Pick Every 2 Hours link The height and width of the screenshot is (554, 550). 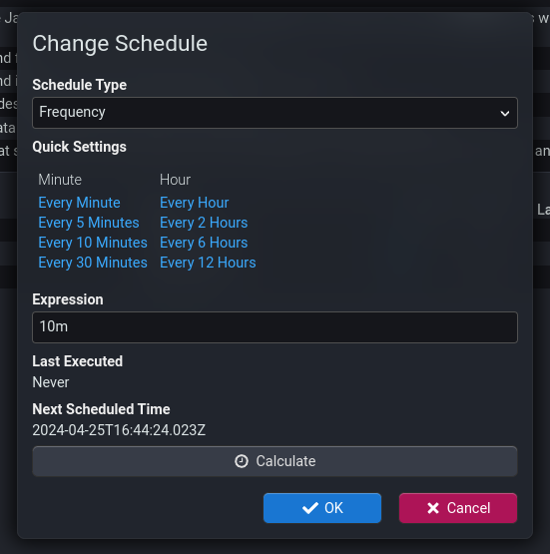tap(204, 223)
